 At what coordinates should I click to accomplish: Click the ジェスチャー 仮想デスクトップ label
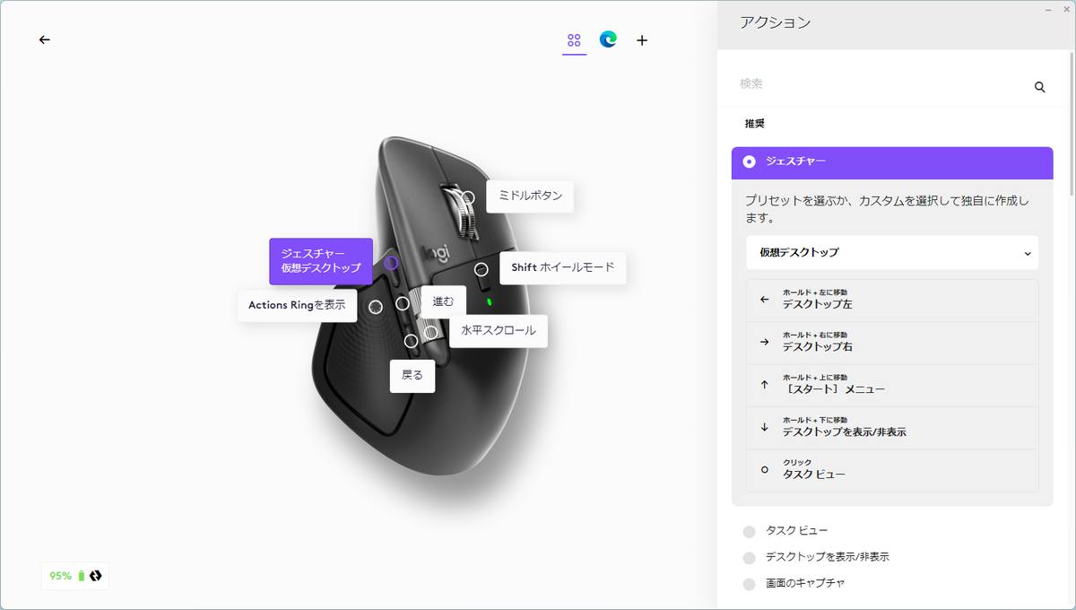coord(321,261)
